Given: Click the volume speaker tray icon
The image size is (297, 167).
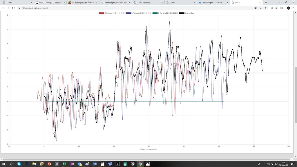Looking at the screenshot, I should click(268, 164).
